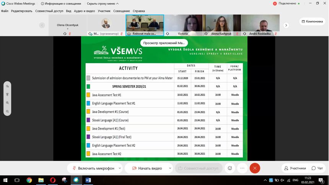Open the Чат chat panel
The height and width of the screenshot is (185, 329).
tap(317, 168)
